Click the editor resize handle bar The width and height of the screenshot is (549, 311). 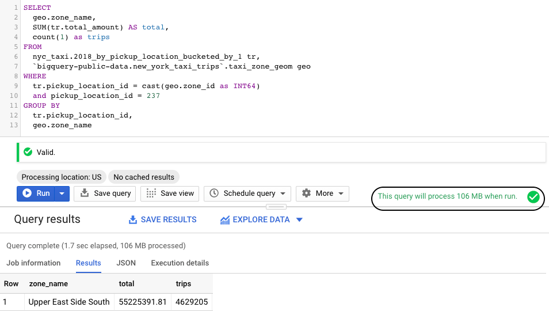pos(276,207)
